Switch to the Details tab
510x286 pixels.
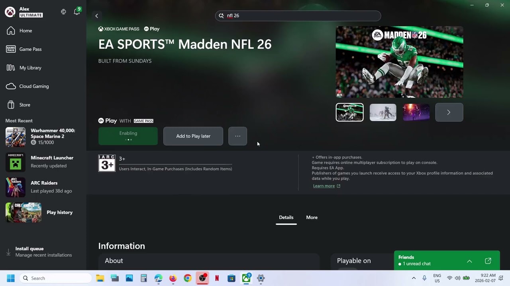286,217
